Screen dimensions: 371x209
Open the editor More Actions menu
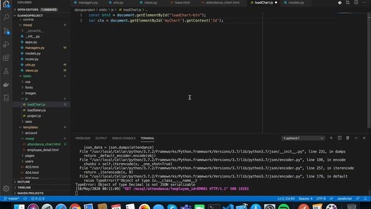[364, 2]
